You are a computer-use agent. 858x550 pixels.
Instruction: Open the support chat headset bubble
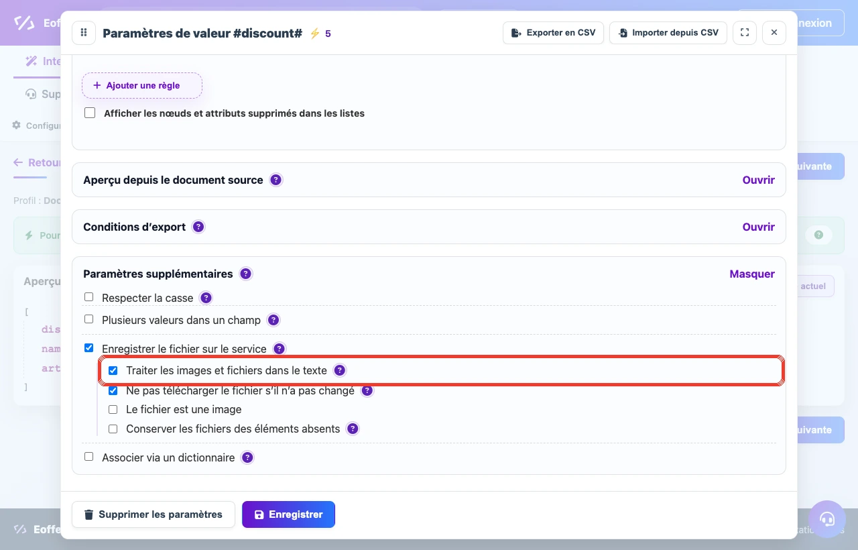(827, 519)
